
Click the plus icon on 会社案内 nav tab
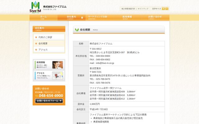82,18
